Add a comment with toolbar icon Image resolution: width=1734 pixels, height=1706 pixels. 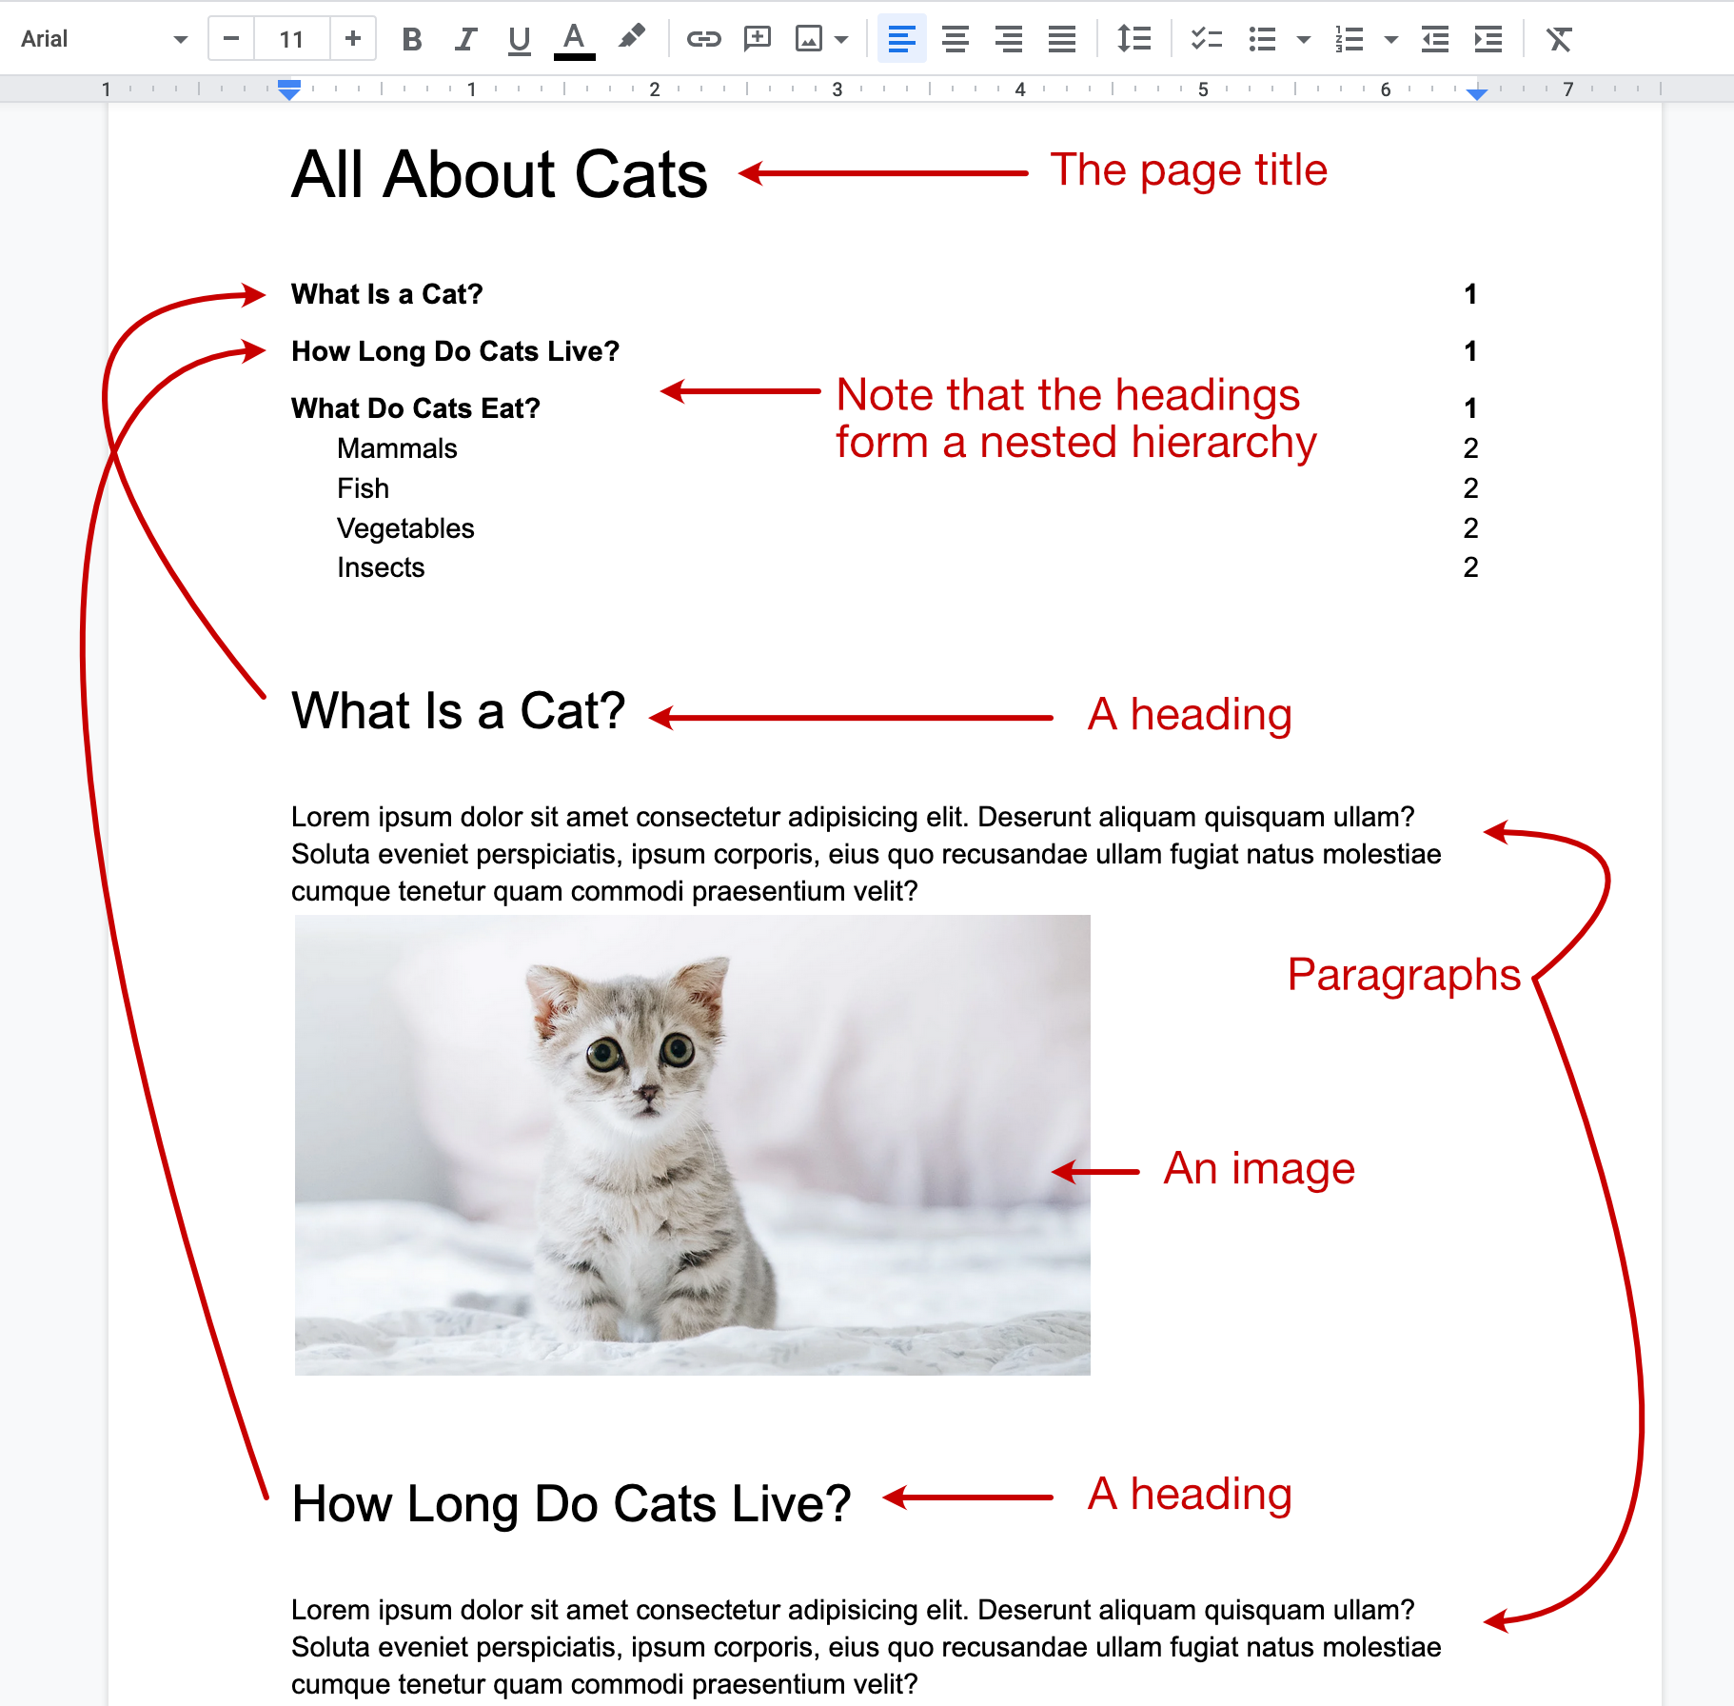pyautogui.click(x=757, y=39)
